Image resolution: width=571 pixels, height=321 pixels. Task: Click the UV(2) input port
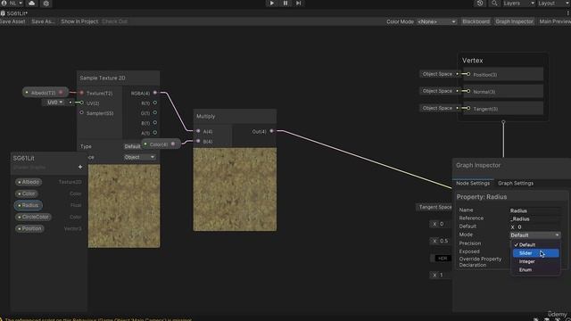tap(81, 103)
